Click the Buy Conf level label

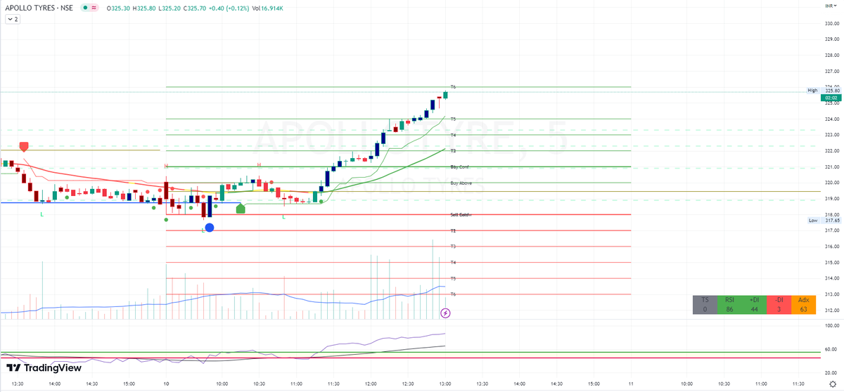pos(459,166)
